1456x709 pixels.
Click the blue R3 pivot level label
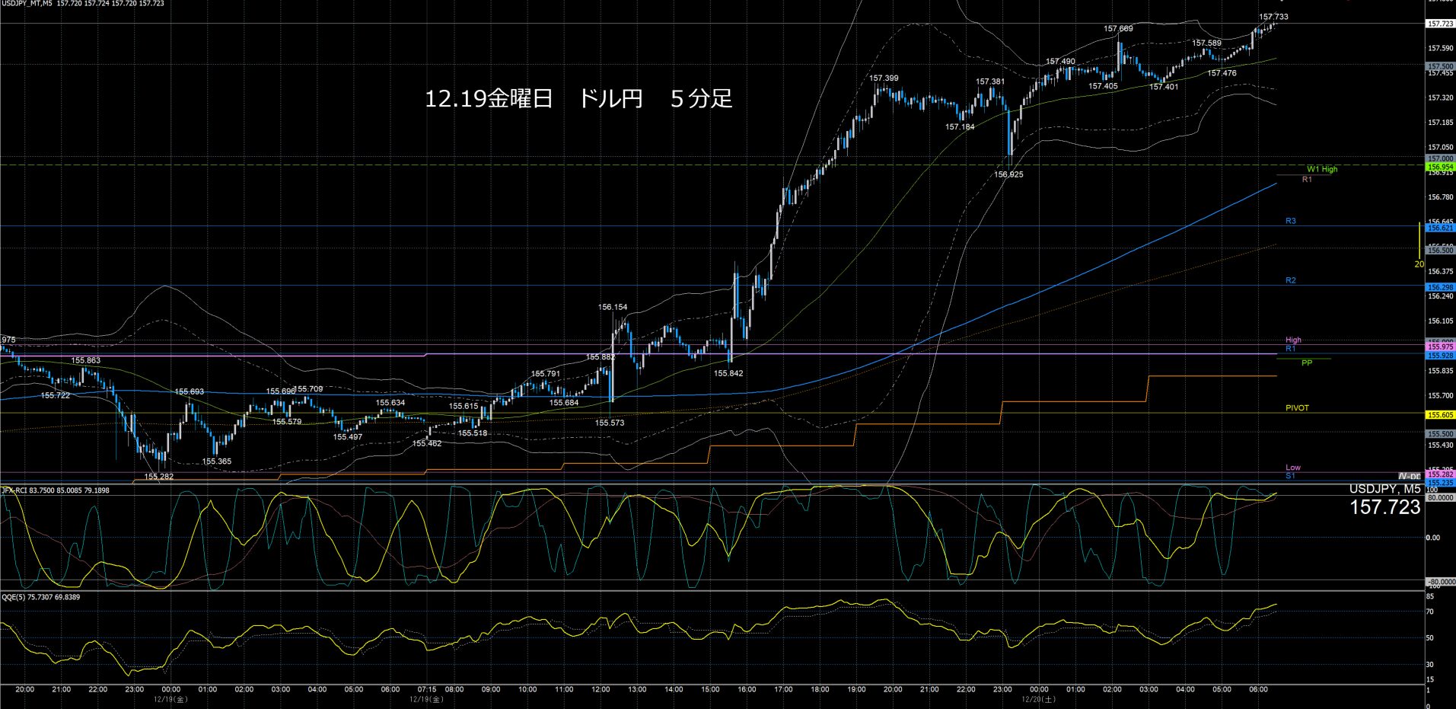click(1291, 221)
